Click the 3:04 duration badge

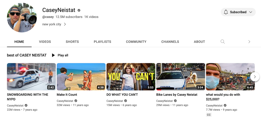(200, 87)
